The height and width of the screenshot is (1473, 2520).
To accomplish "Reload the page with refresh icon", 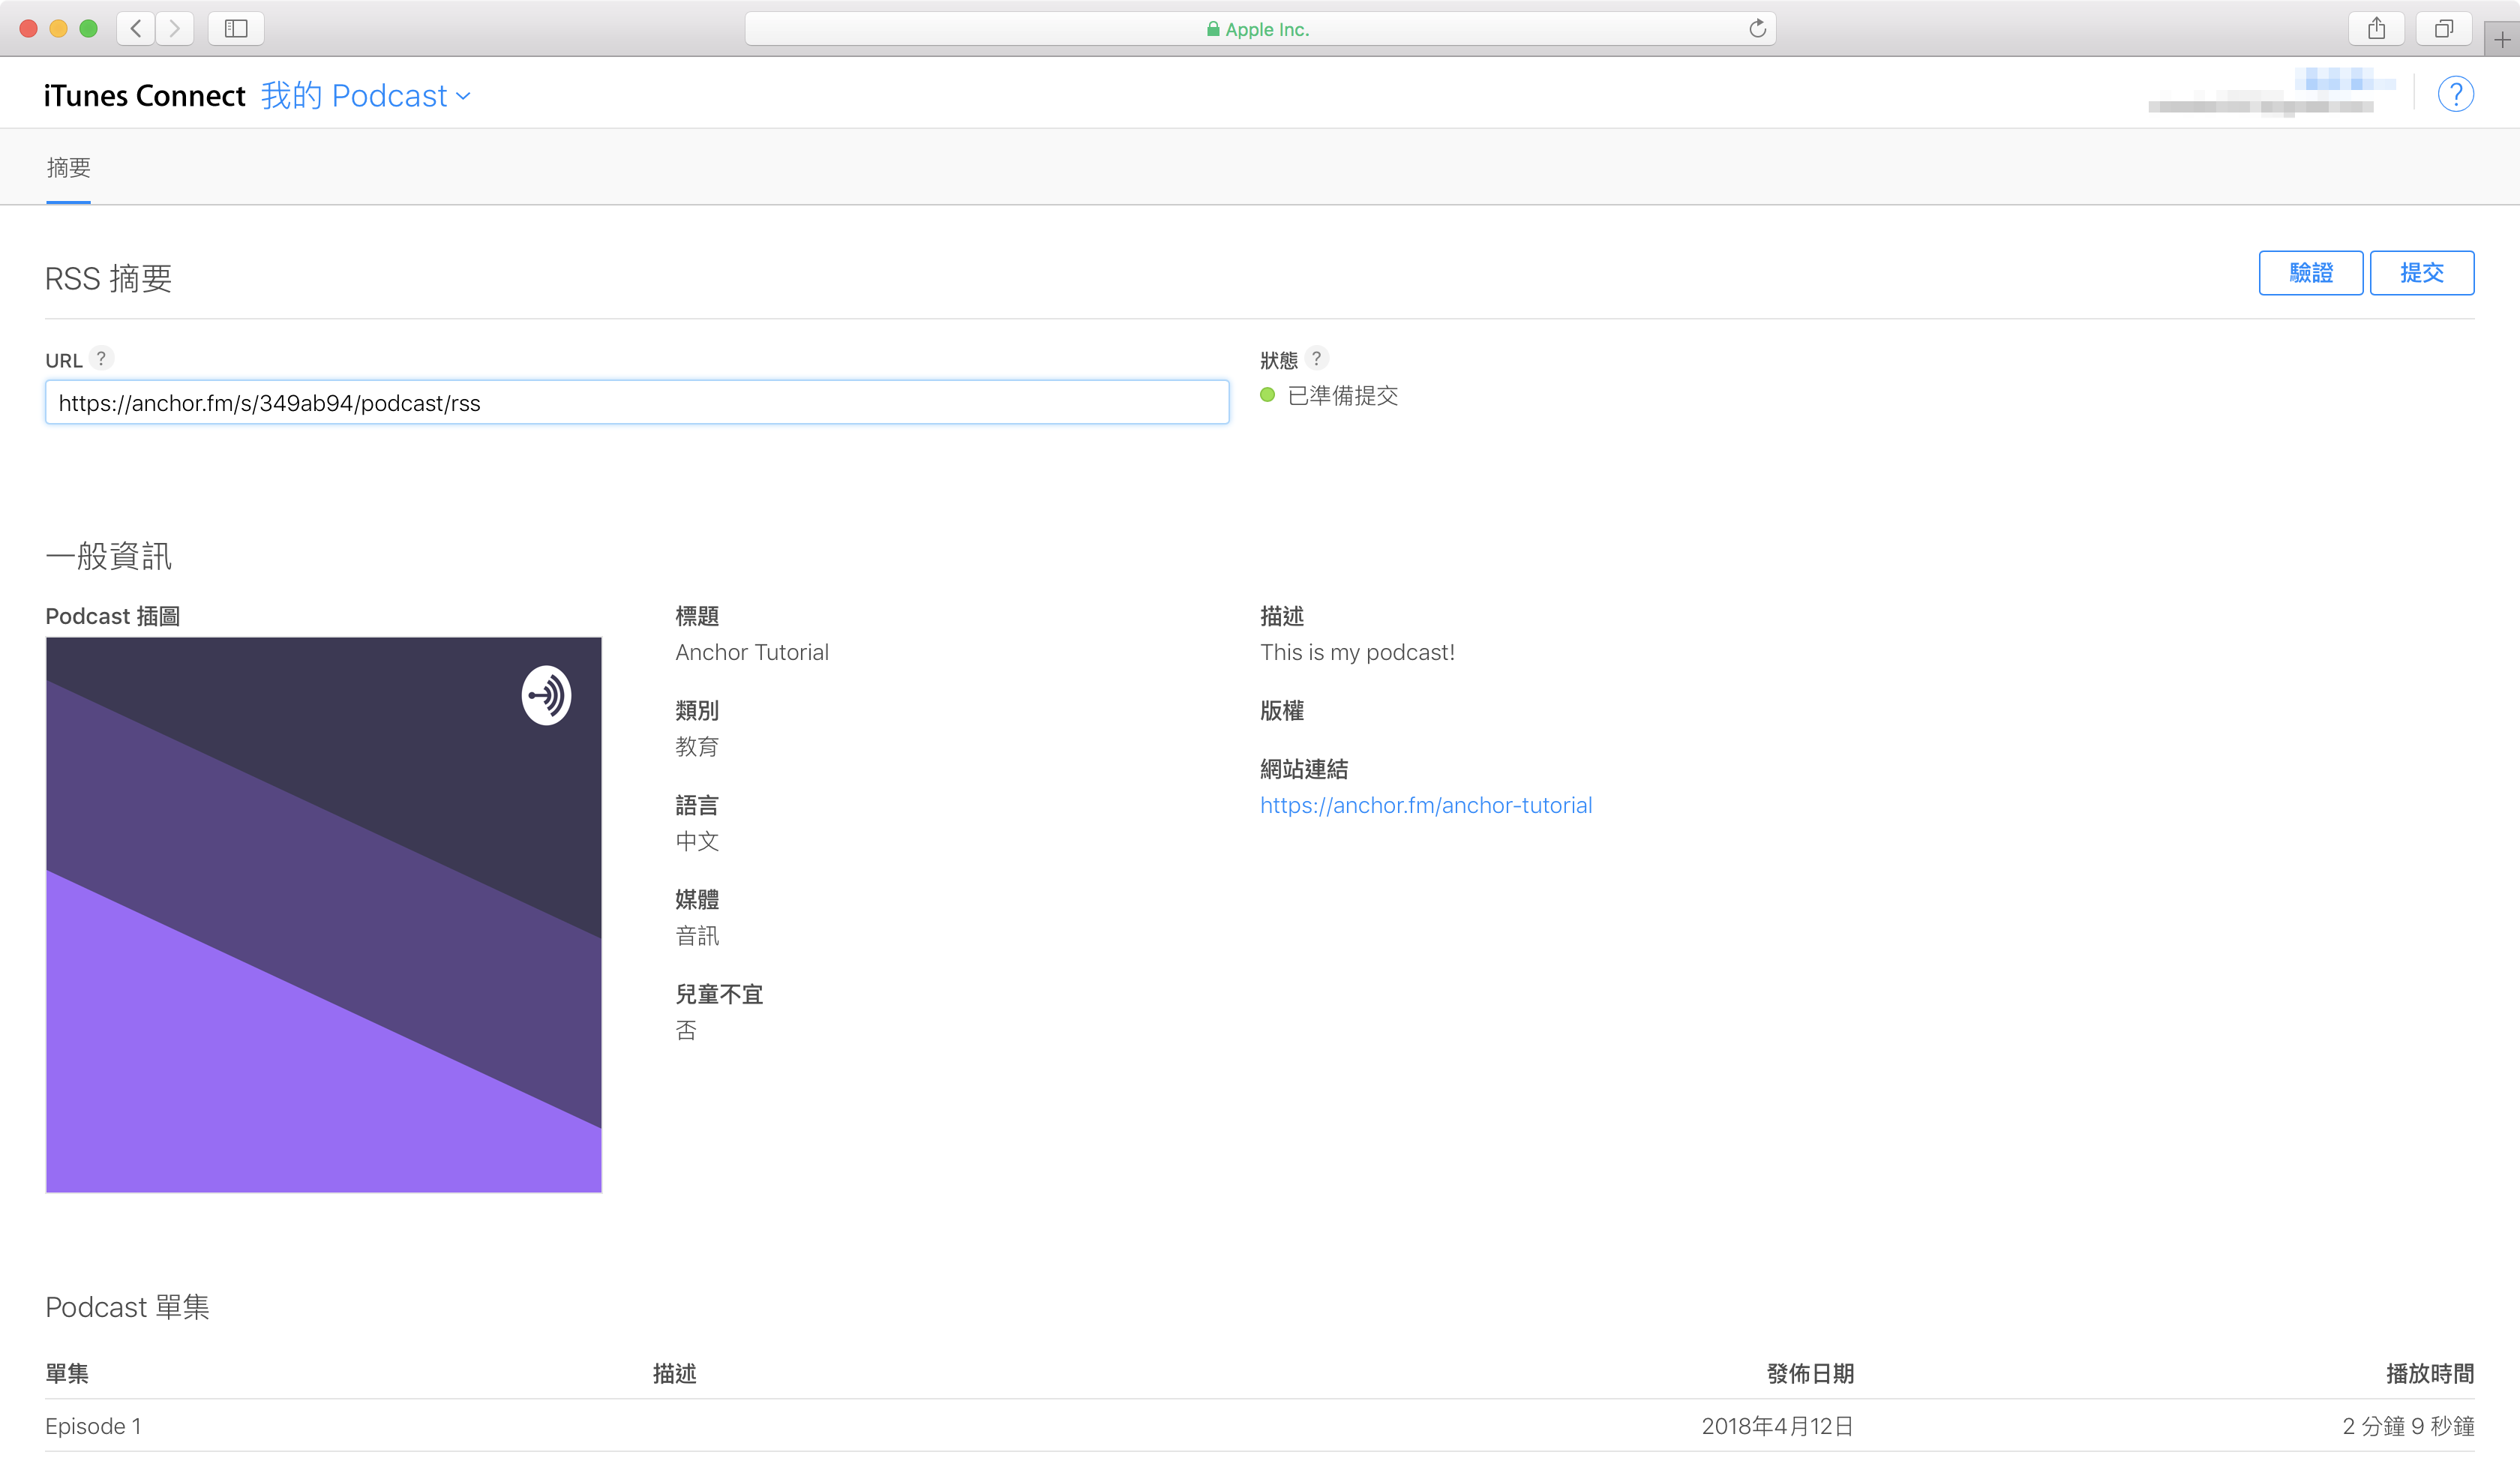I will coord(1757,28).
